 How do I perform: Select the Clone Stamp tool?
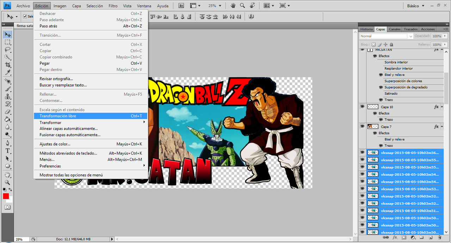click(8, 97)
